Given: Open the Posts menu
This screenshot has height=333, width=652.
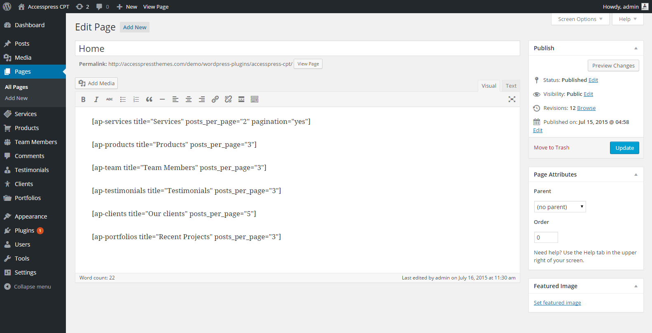Looking at the screenshot, I should (x=33, y=44).
